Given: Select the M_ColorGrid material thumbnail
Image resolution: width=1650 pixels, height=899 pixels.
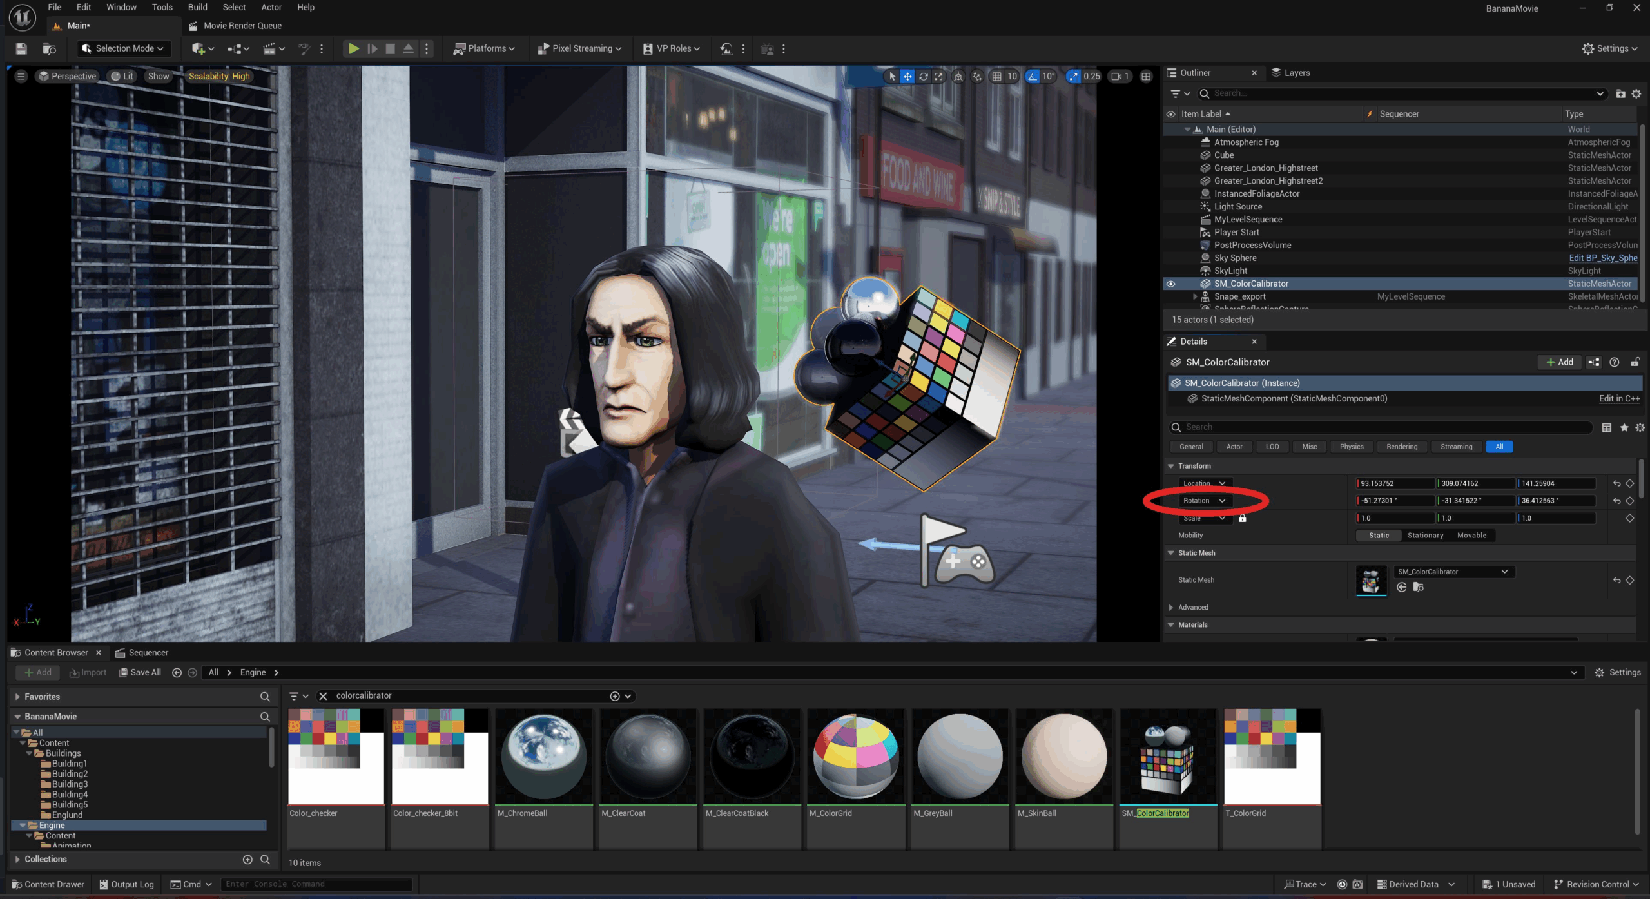Looking at the screenshot, I should 855,756.
